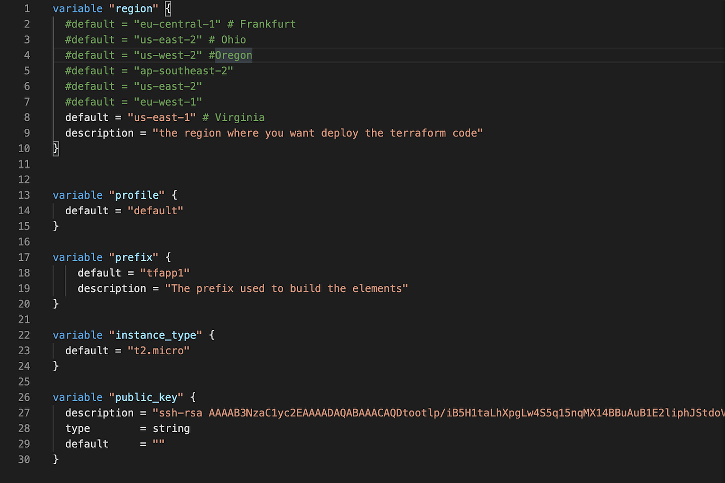The width and height of the screenshot is (725, 483).
Task: Click the "tfapp1" prefix default value
Action: tap(165, 273)
